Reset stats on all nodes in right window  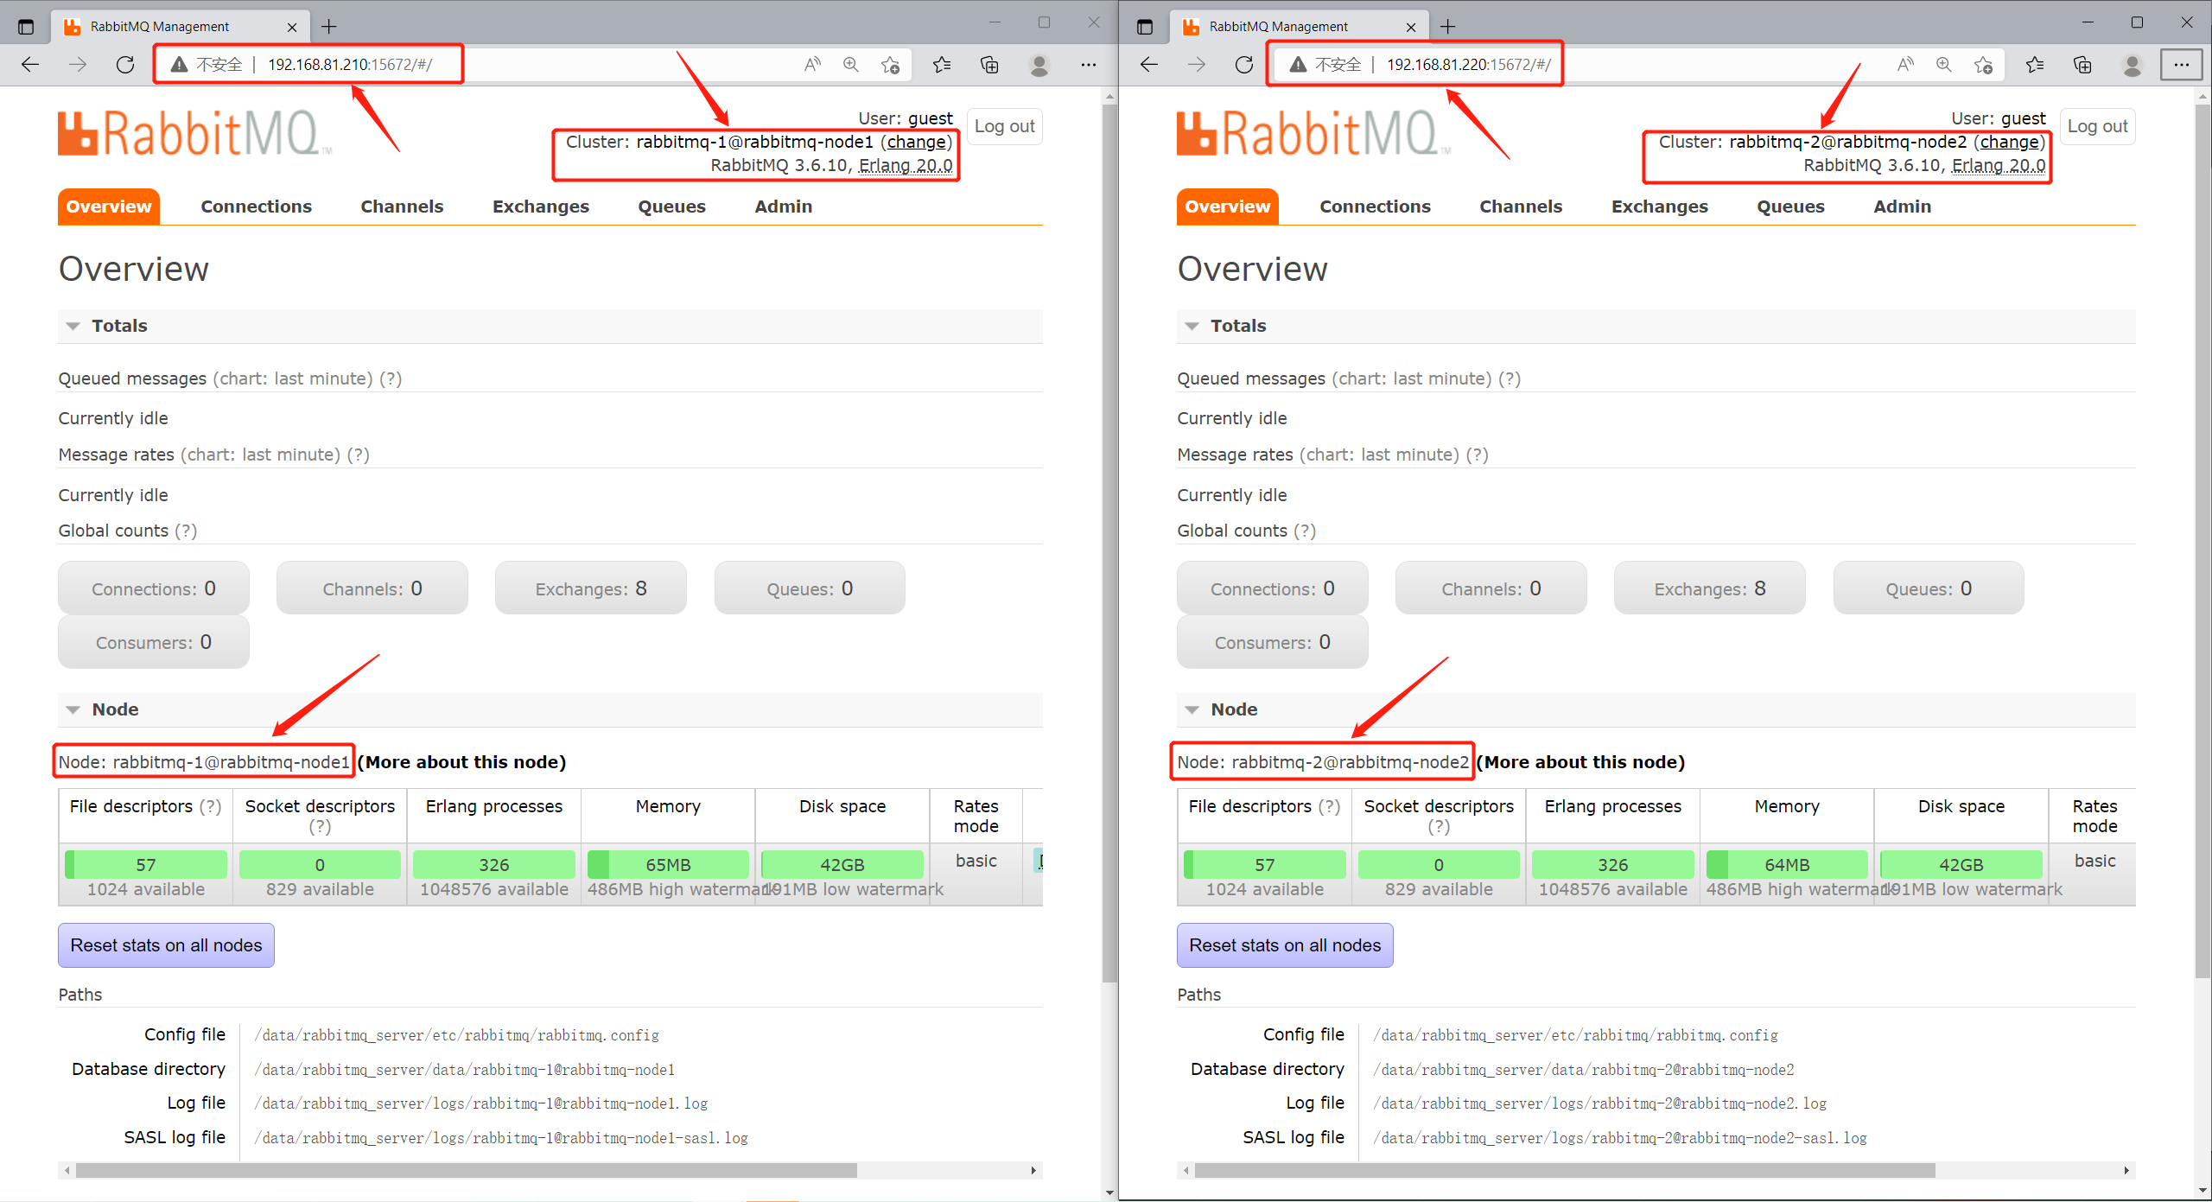tap(1285, 945)
